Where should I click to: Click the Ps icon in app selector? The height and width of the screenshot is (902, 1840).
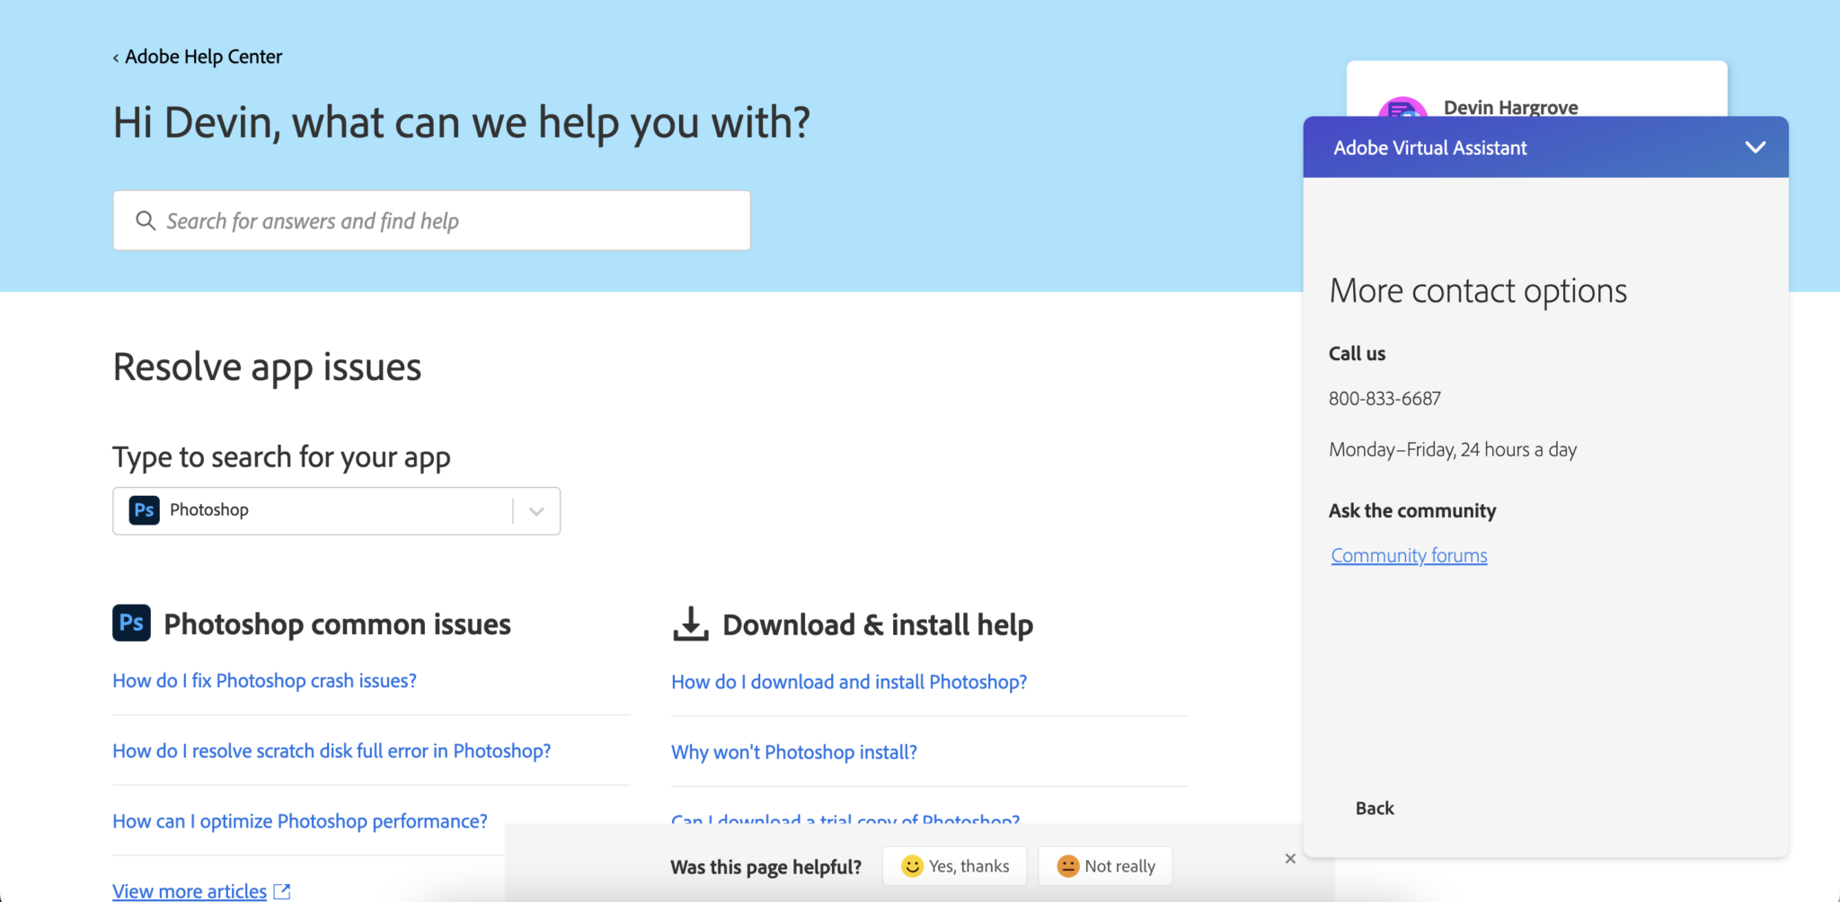tap(144, 510)
